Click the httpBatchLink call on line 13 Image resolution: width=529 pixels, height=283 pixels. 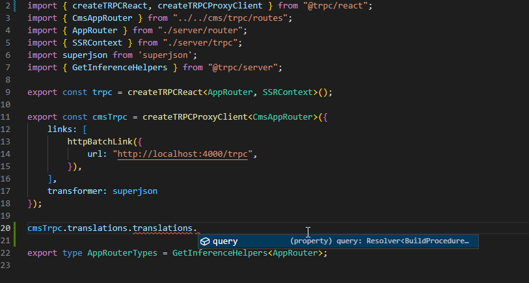[x=100, y=142]
